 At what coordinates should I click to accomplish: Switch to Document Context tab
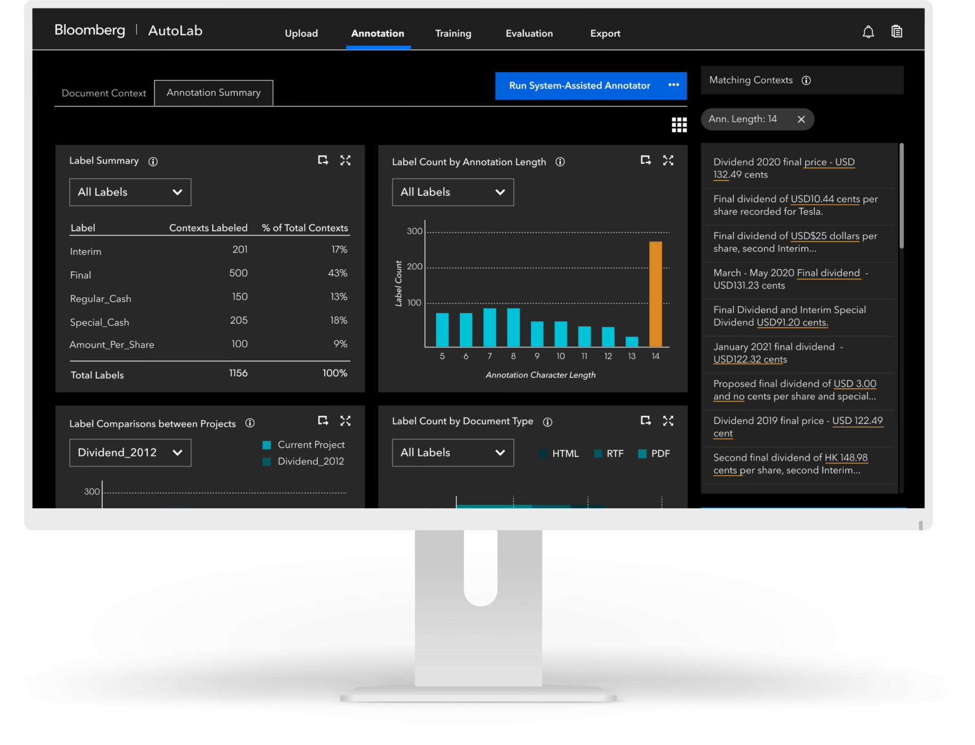click(x=104, y=93)
